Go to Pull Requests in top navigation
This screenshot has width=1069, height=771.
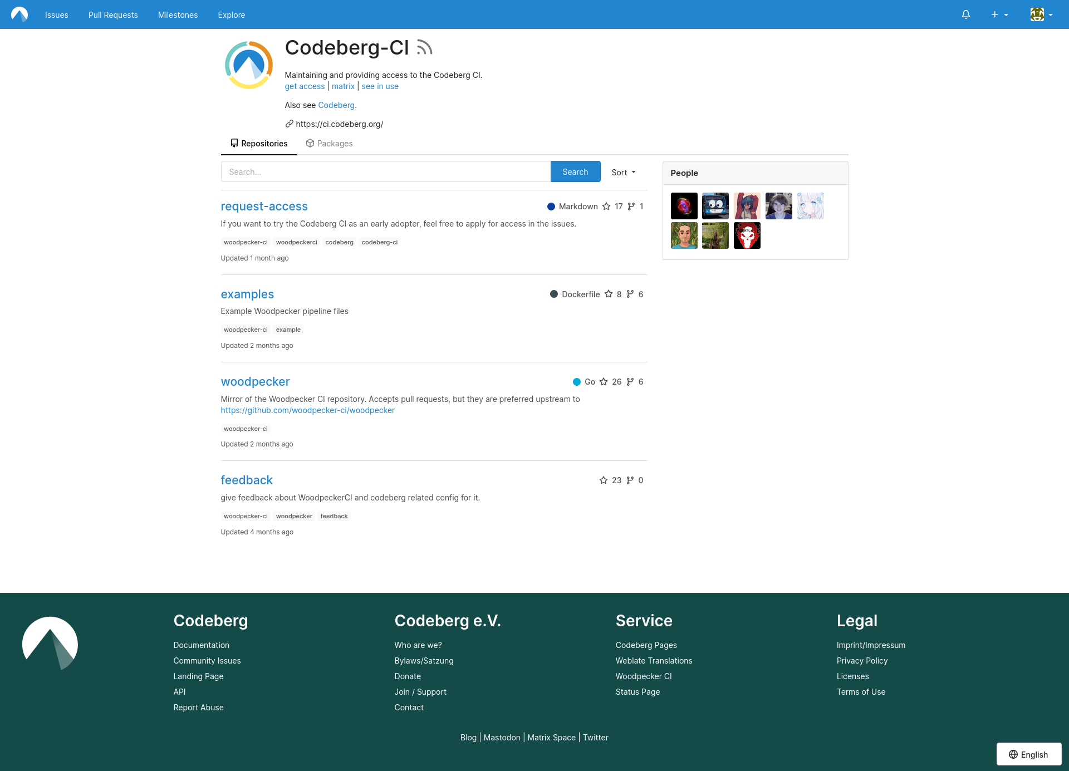(113, 15)
